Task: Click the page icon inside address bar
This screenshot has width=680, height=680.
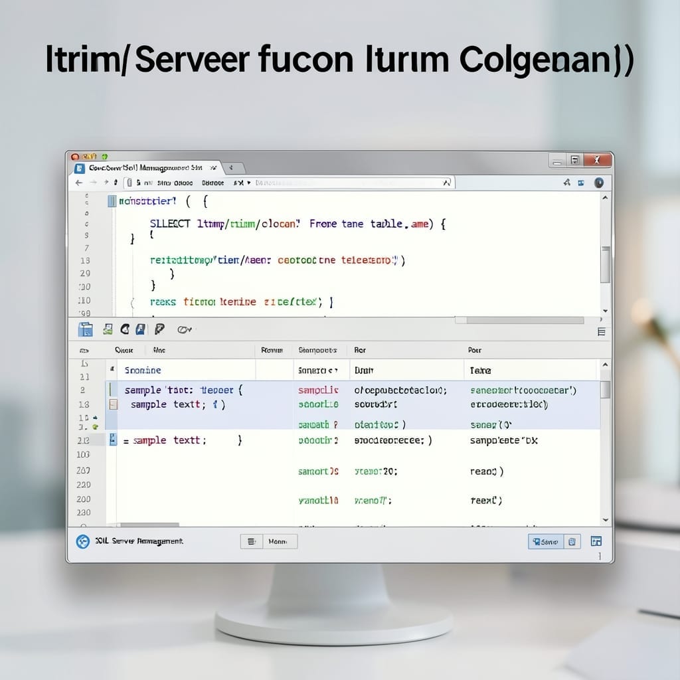Action: tap(129, 183)
